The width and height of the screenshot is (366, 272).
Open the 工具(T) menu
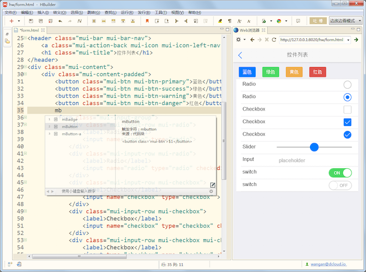tap(161, 12)
